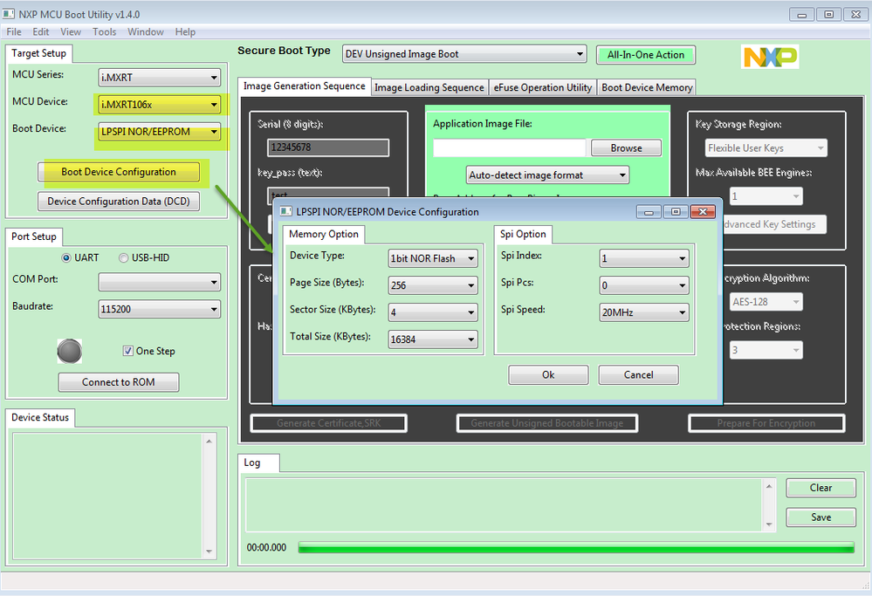Click the Device Status panel scrollbar
The height and width of the screenshot is (596, 872).
tap(209, 496)
